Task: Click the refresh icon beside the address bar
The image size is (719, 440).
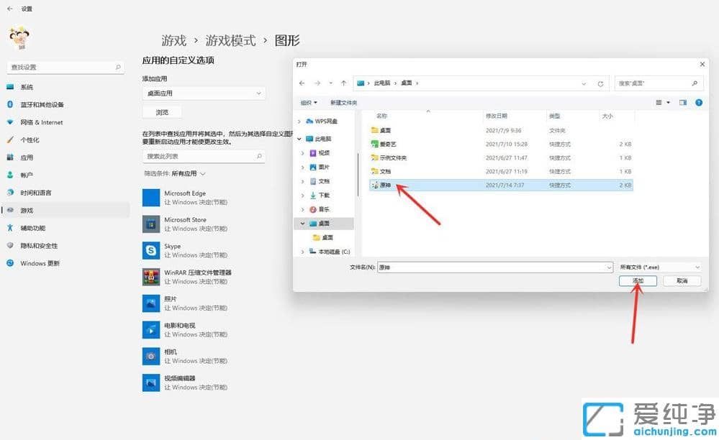Action: point(601,83)
